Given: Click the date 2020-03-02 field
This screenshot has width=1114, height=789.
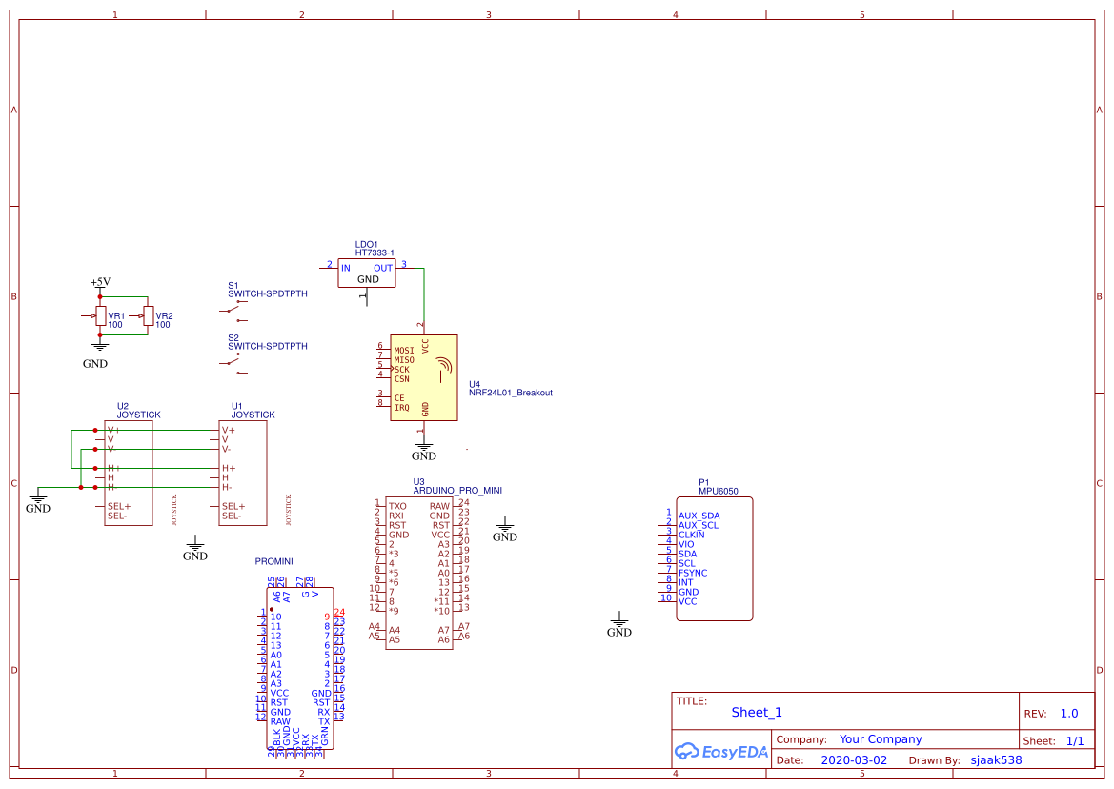Looking at the screenshot, I should 854,759.
